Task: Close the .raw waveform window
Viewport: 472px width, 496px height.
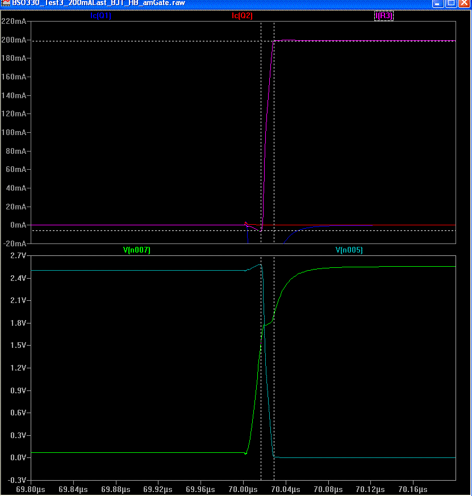Action: 464,3
